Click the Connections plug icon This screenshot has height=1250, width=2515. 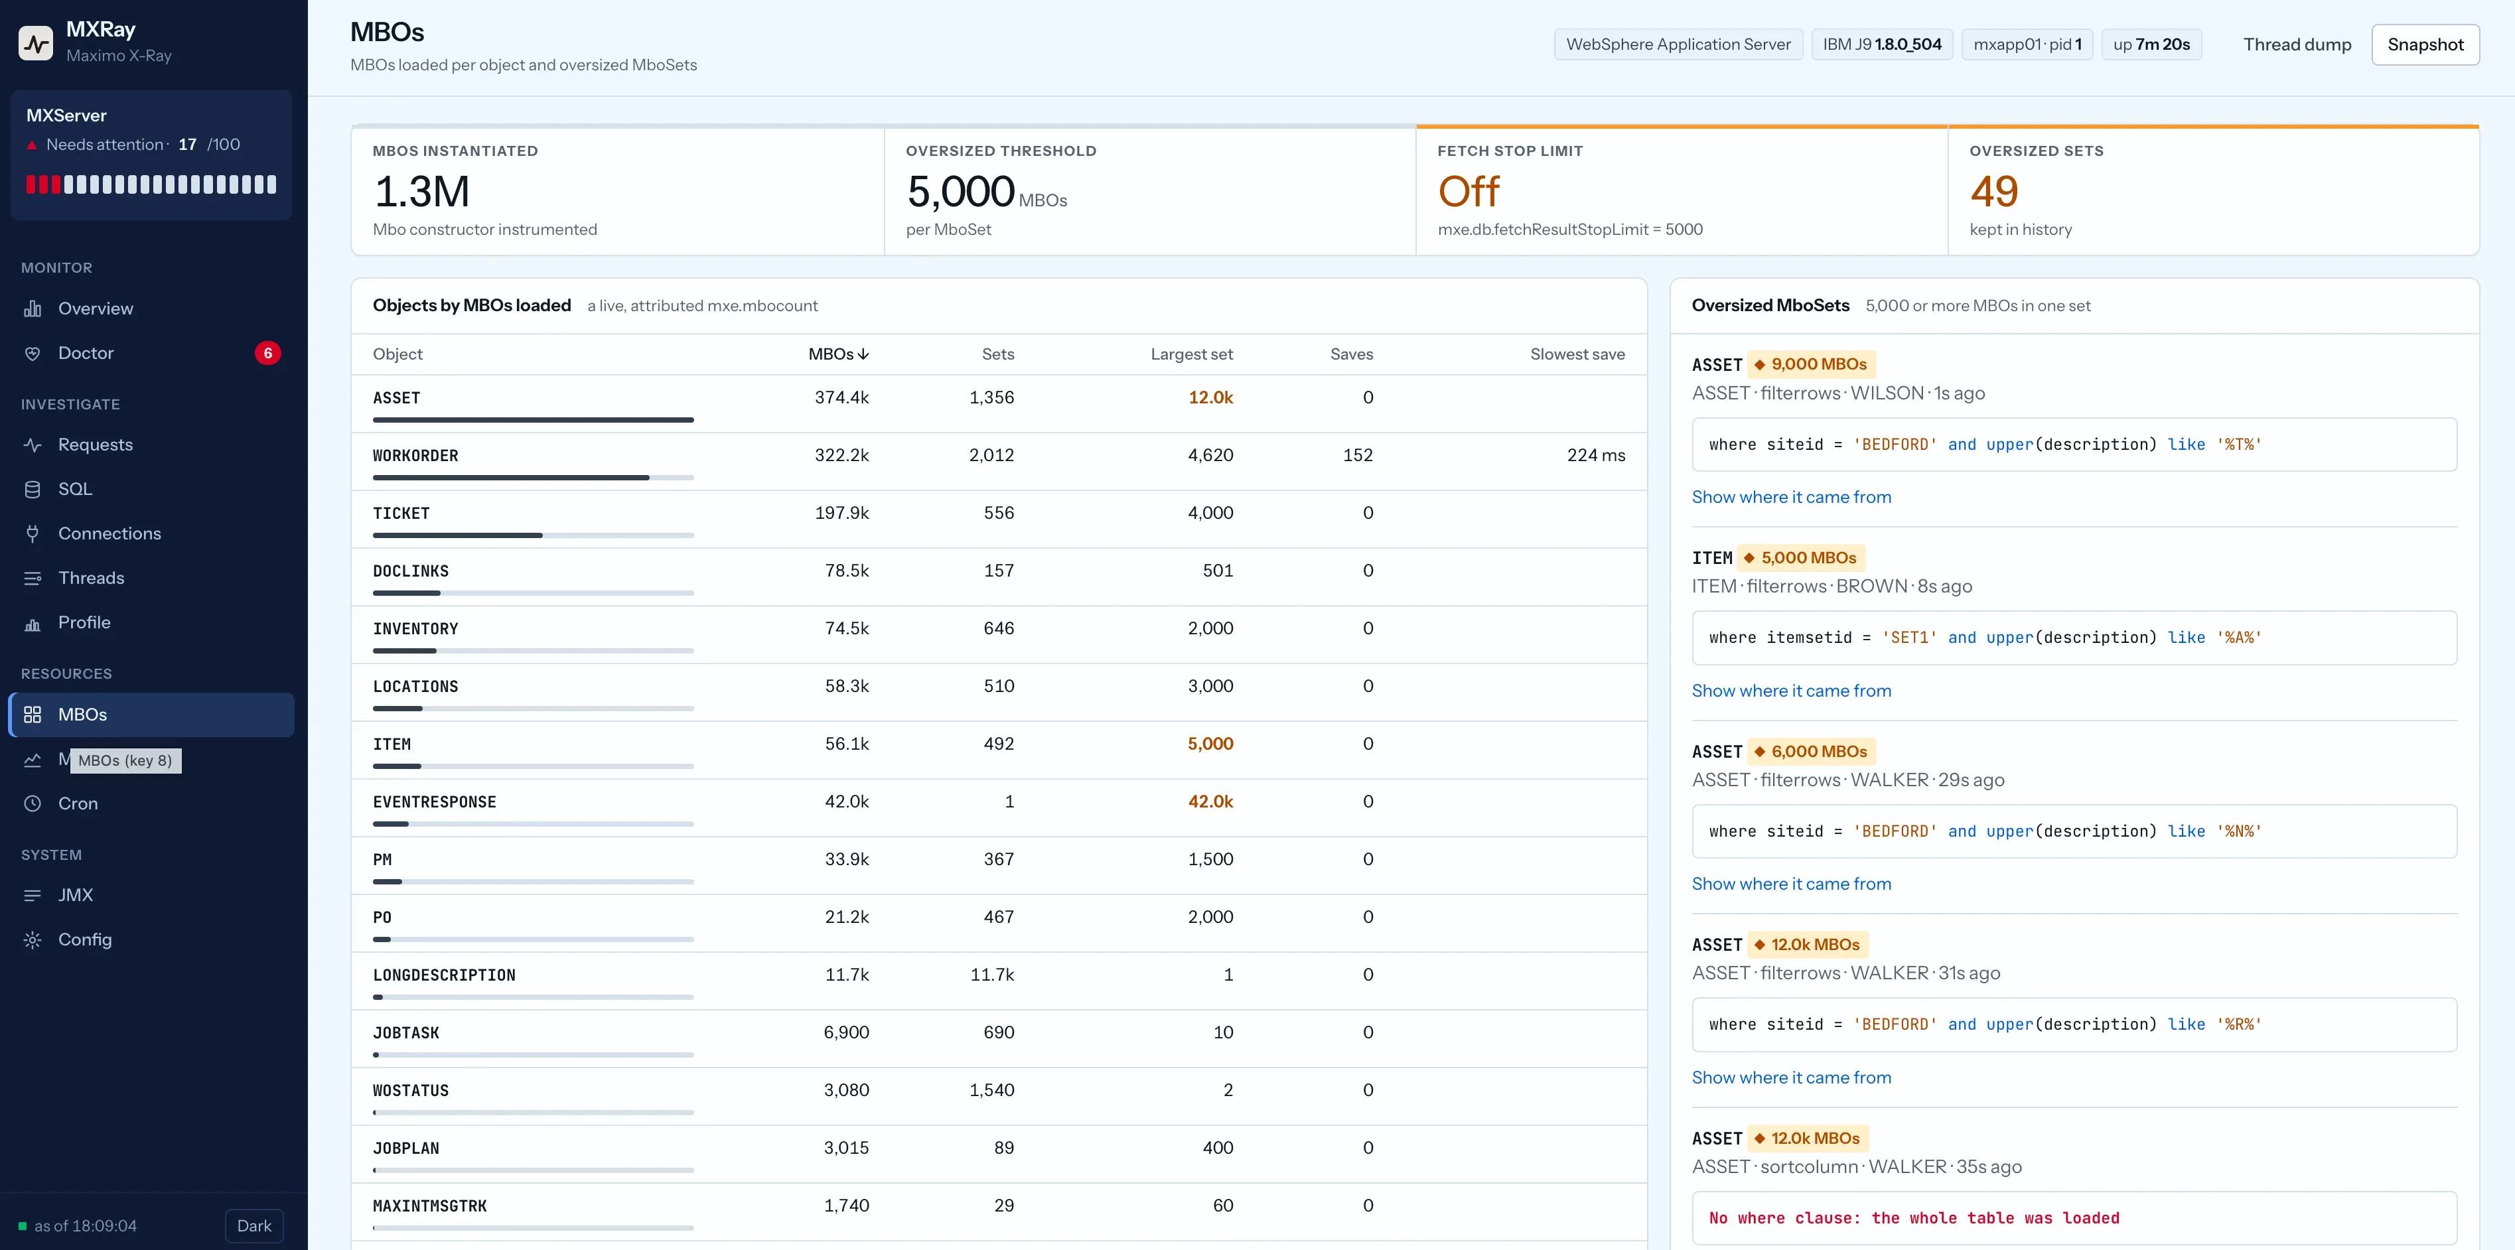tap(33, 533)
